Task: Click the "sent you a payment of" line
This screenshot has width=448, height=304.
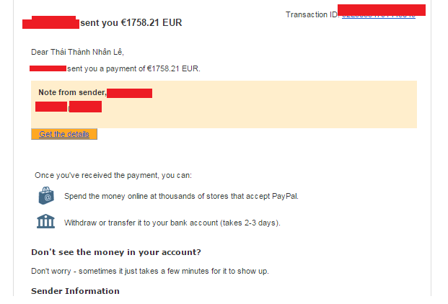Action: point(133,68)
